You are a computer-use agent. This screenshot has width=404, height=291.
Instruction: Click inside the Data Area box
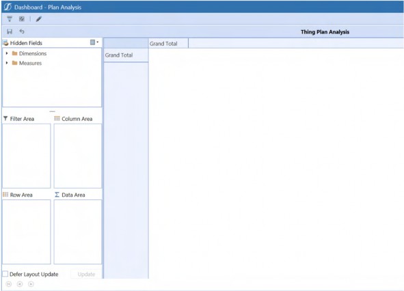pyautogui.click(x=77, y=232)
